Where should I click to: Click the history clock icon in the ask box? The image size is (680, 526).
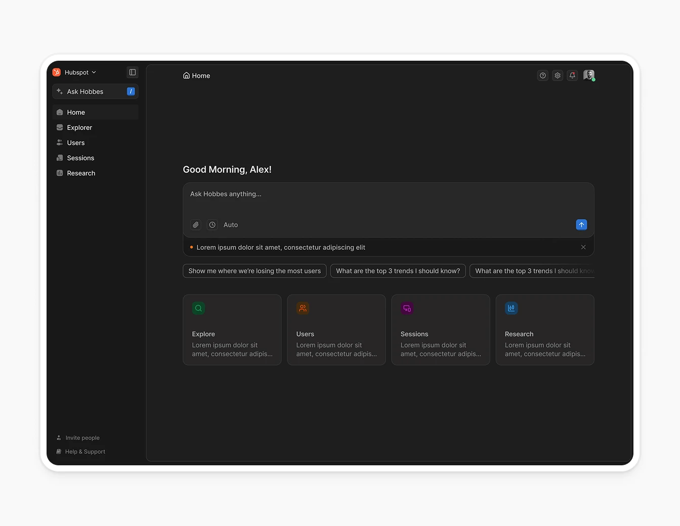click(x=212, y=225)
